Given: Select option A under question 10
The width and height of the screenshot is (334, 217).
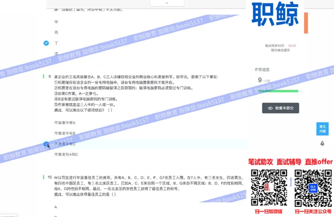Looking at the screenshot, I should (56, 207).
